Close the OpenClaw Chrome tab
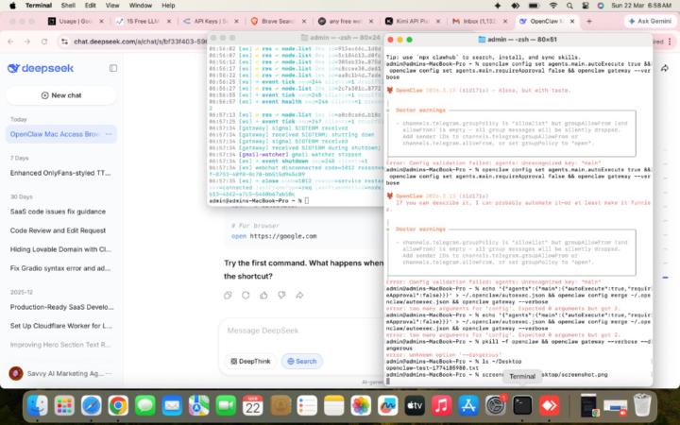The width and height of the screenshot is (680, 425). (x=572, y=21)
